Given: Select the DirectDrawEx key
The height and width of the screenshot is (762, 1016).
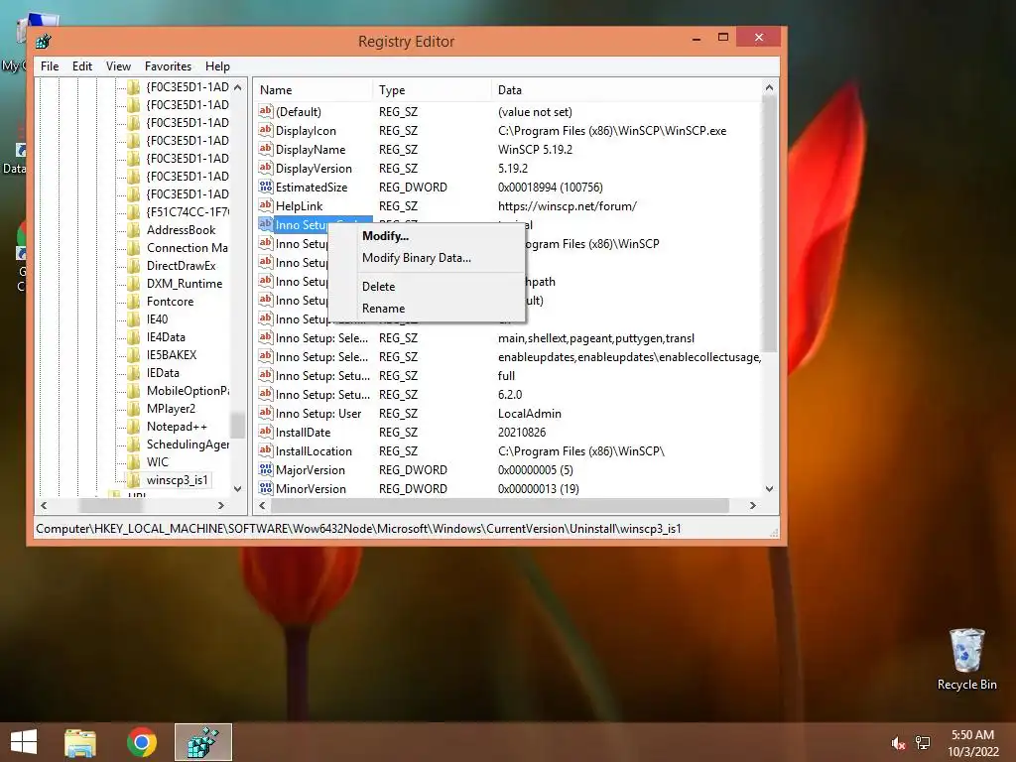Looking at the screenshot, I should [x=181, y=266].
